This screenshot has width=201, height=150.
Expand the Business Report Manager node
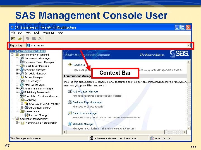[x=17, y=62]
